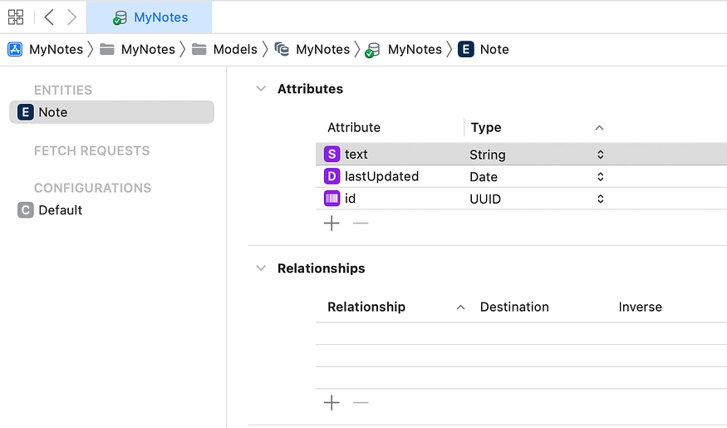
Task: Click the String type icon beside text
Action: click(332, 155)
